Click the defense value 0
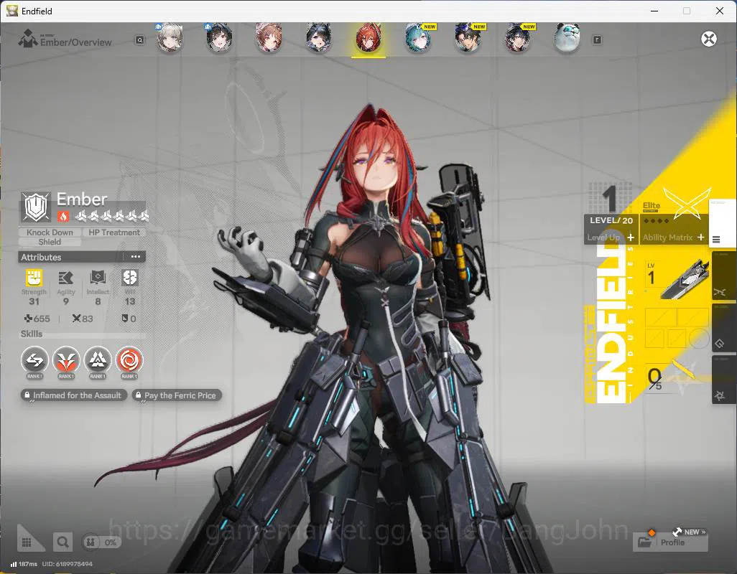 coord(129,319)
